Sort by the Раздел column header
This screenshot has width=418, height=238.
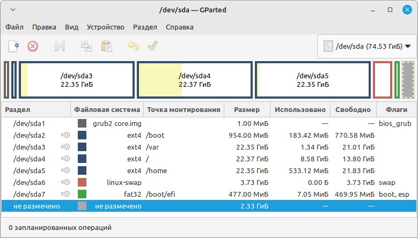click(x=36, y=109)
